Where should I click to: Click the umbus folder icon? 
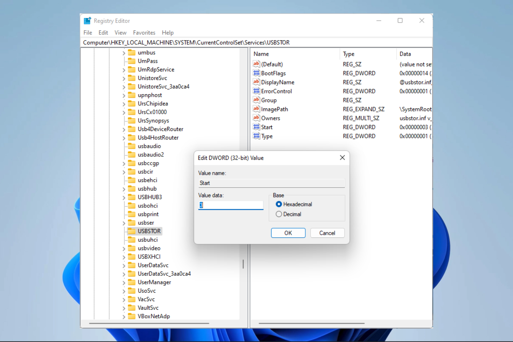tap(131, 52)
